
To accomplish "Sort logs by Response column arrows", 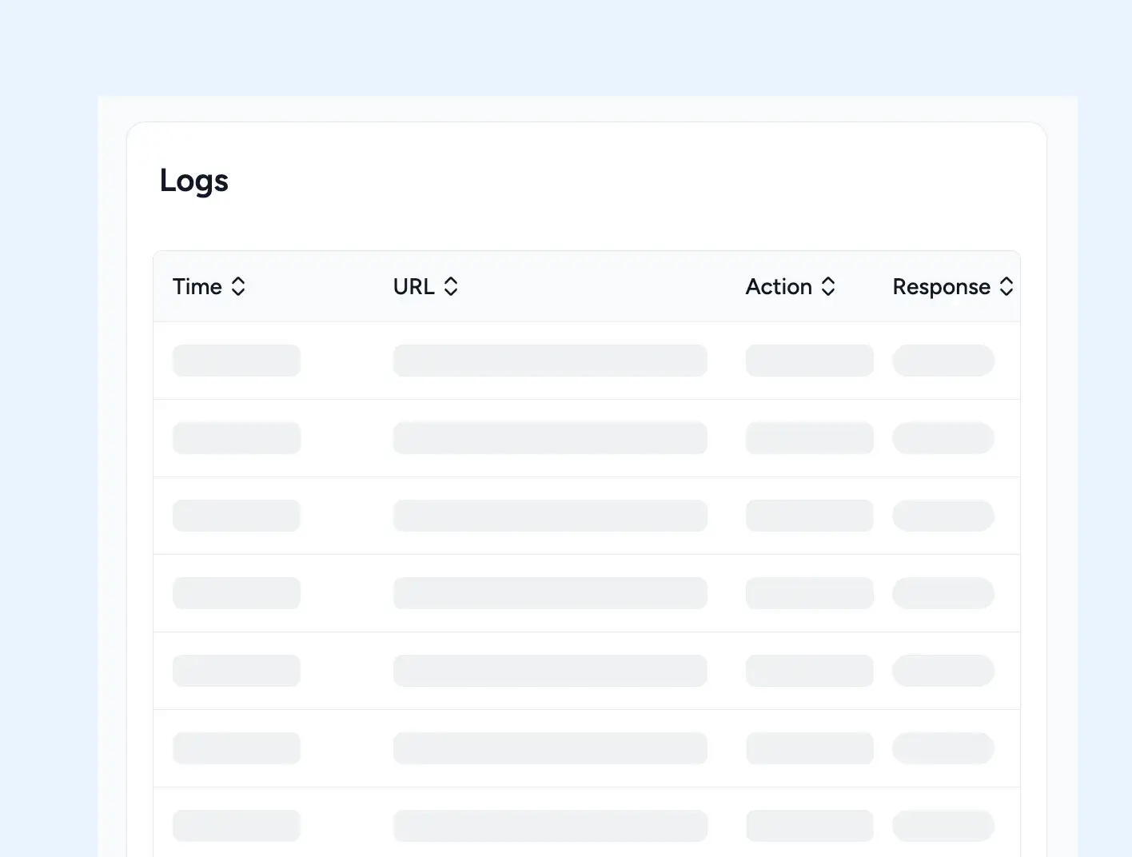I will pyautogui.click(x=1006, y=286).
